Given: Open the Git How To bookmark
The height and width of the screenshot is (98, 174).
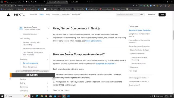Looking at the screenshot, I should (30, 9).
